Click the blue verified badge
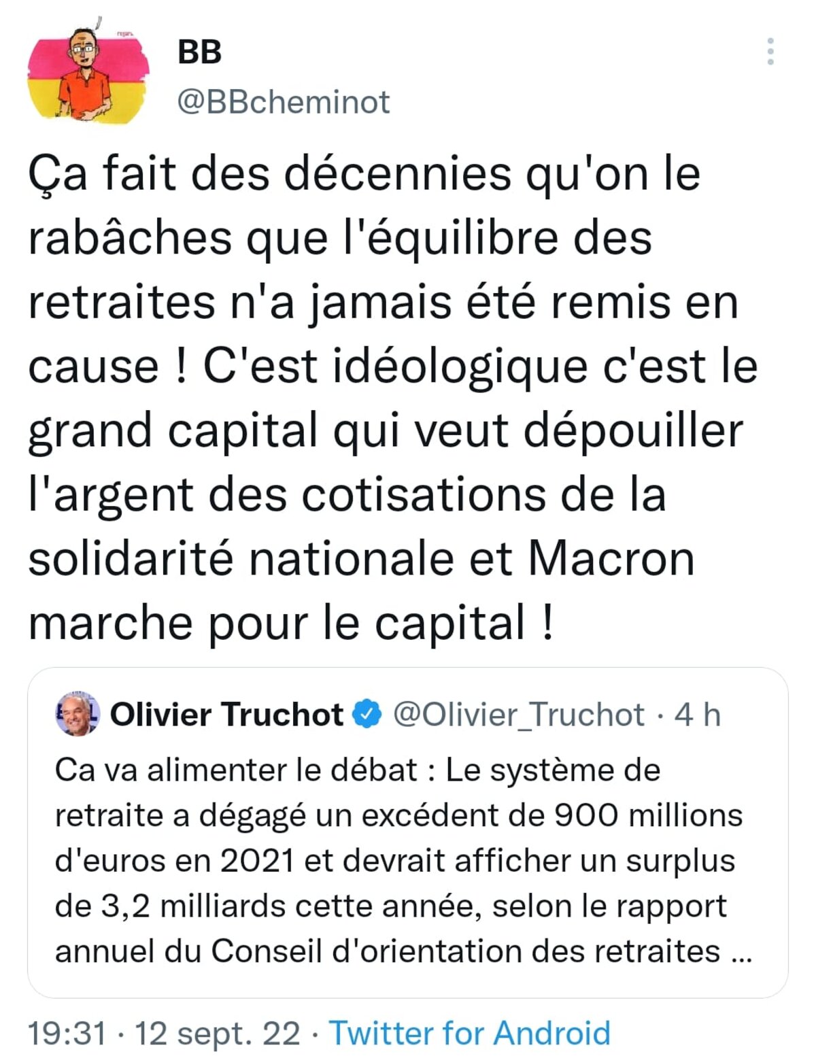This screenshot has width=816, height=1056. (369, 715)
